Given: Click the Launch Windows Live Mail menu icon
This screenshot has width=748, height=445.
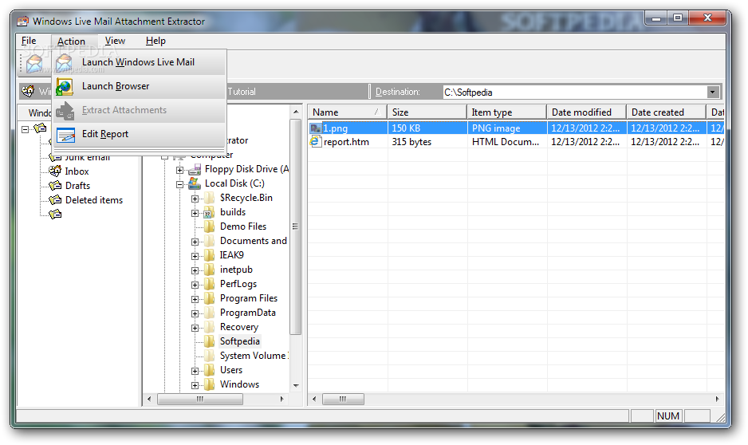Looking at the screenshot, I should tap(64, 63).
